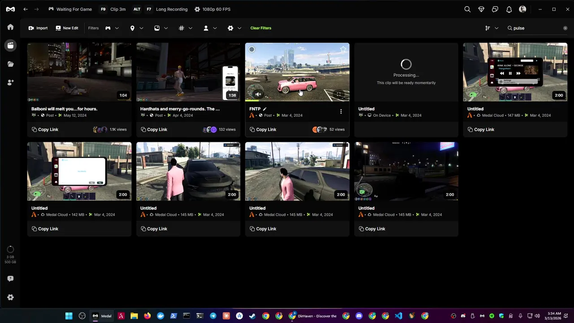
Task: Go back with the left arrow
Action: pos(26,9)
